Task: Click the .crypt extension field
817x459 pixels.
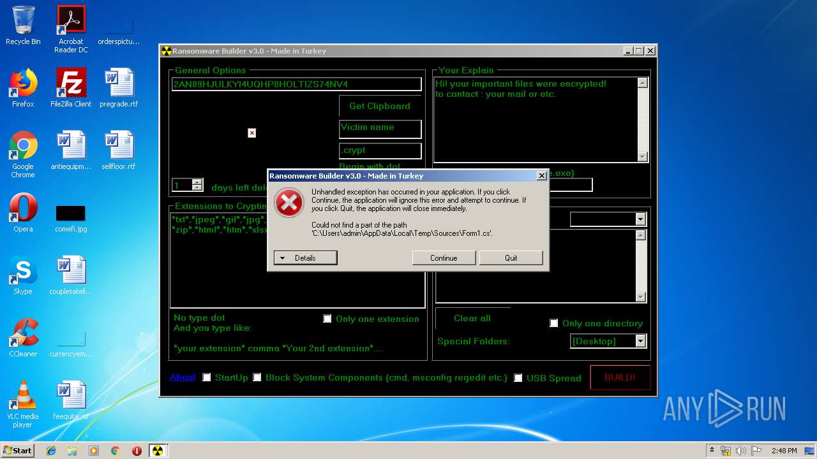Action: click(x=380, y=150)
